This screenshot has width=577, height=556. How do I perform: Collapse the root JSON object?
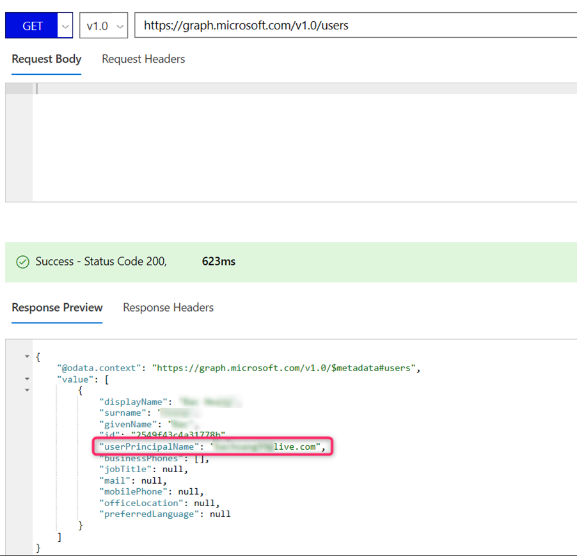[27, 356]
